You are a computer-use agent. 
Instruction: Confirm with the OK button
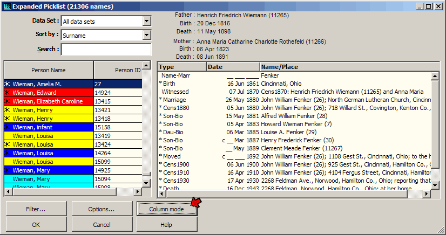(36, 225)
